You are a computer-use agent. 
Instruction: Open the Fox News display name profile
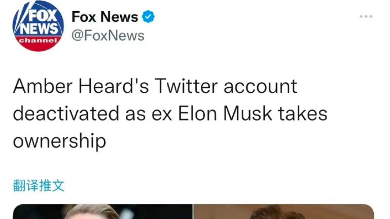click(104, 17)
